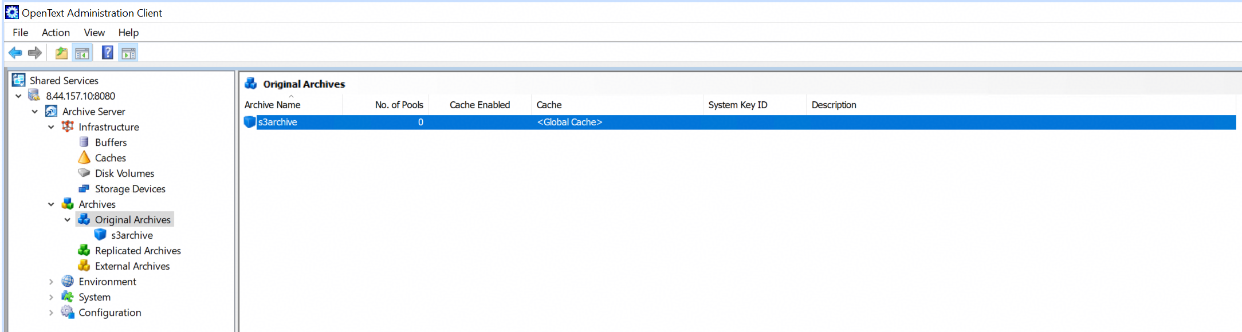Click the Up one level folder icon

pyautogui.click(x=61, y=53)
